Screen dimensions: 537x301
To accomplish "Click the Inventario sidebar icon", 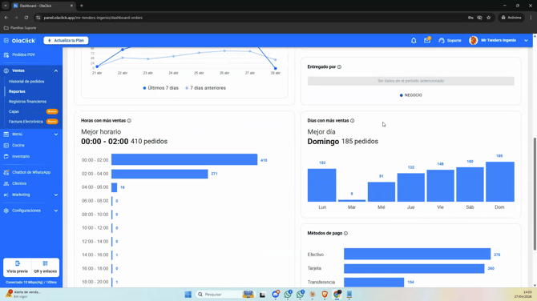I will coord(6,156).
